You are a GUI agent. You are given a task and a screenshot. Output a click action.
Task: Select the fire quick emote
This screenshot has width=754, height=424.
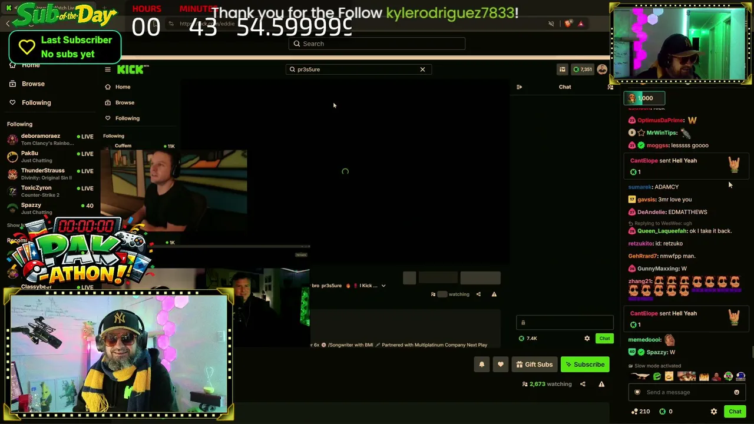click(x=704, y=377)
